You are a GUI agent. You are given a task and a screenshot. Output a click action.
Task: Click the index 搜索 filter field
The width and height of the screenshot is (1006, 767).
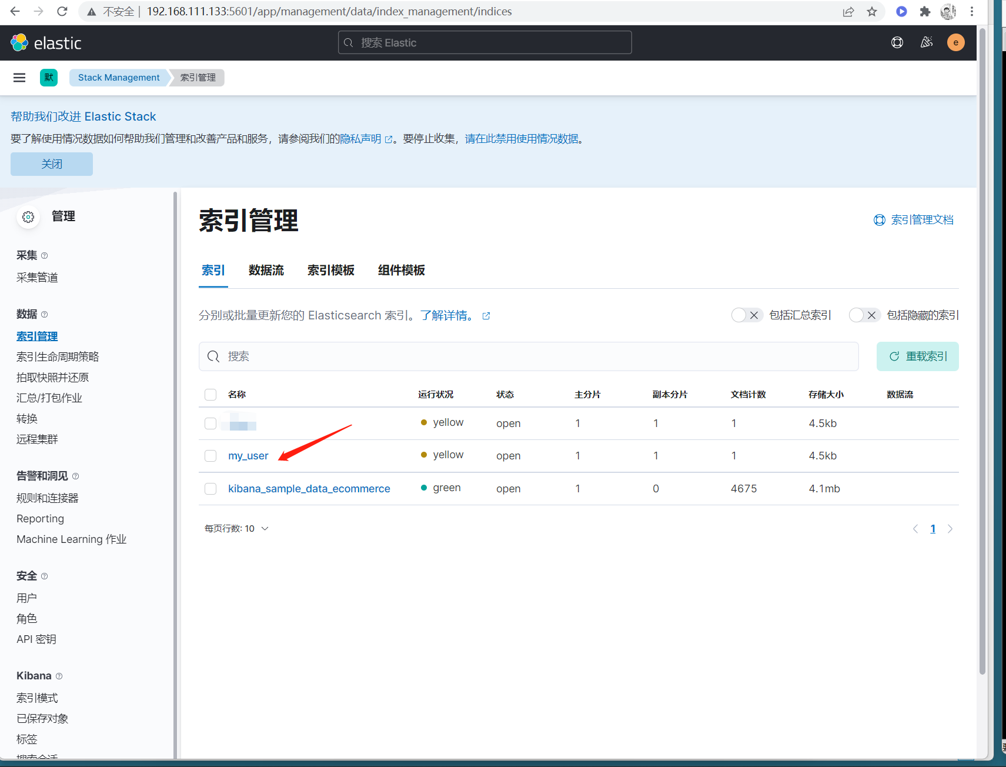tap(529, 356)
